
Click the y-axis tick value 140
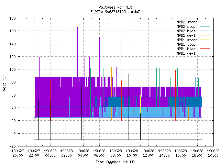[x=12, y=44]
